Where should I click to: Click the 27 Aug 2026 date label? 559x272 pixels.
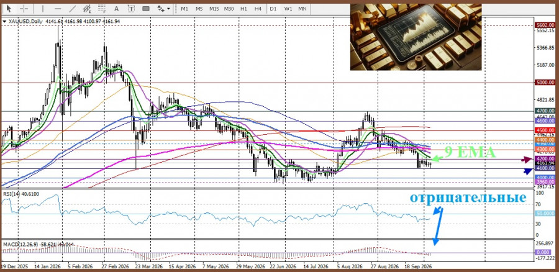(x=384, y=266)
